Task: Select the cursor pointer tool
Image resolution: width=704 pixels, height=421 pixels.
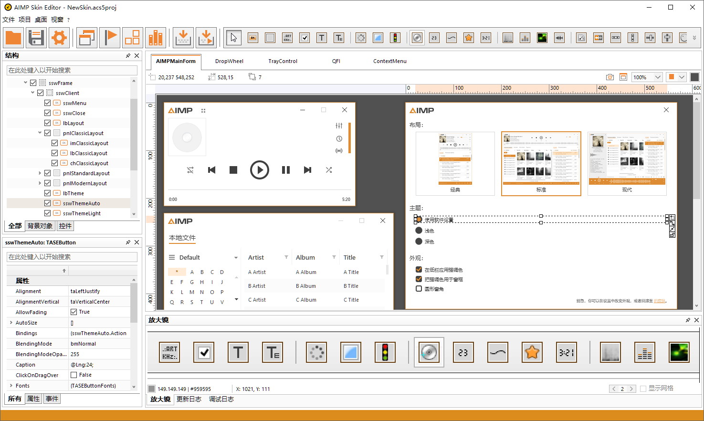Action: (233, 38)
